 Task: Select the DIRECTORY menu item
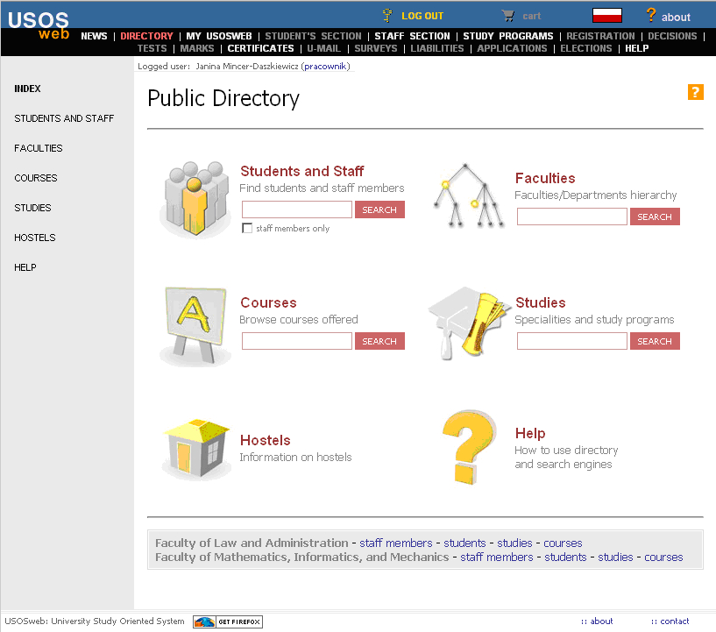[146, 36]
